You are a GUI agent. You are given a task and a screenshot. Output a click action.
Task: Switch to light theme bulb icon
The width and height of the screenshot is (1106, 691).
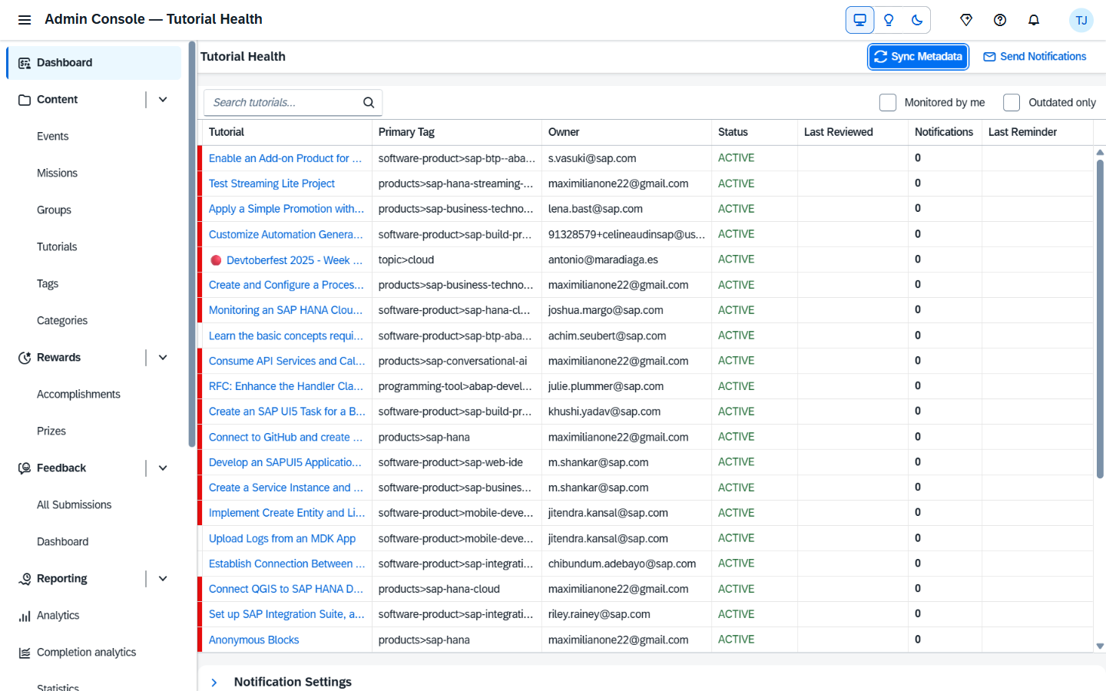coord(889,20)
